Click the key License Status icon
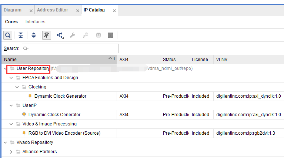 86,35
